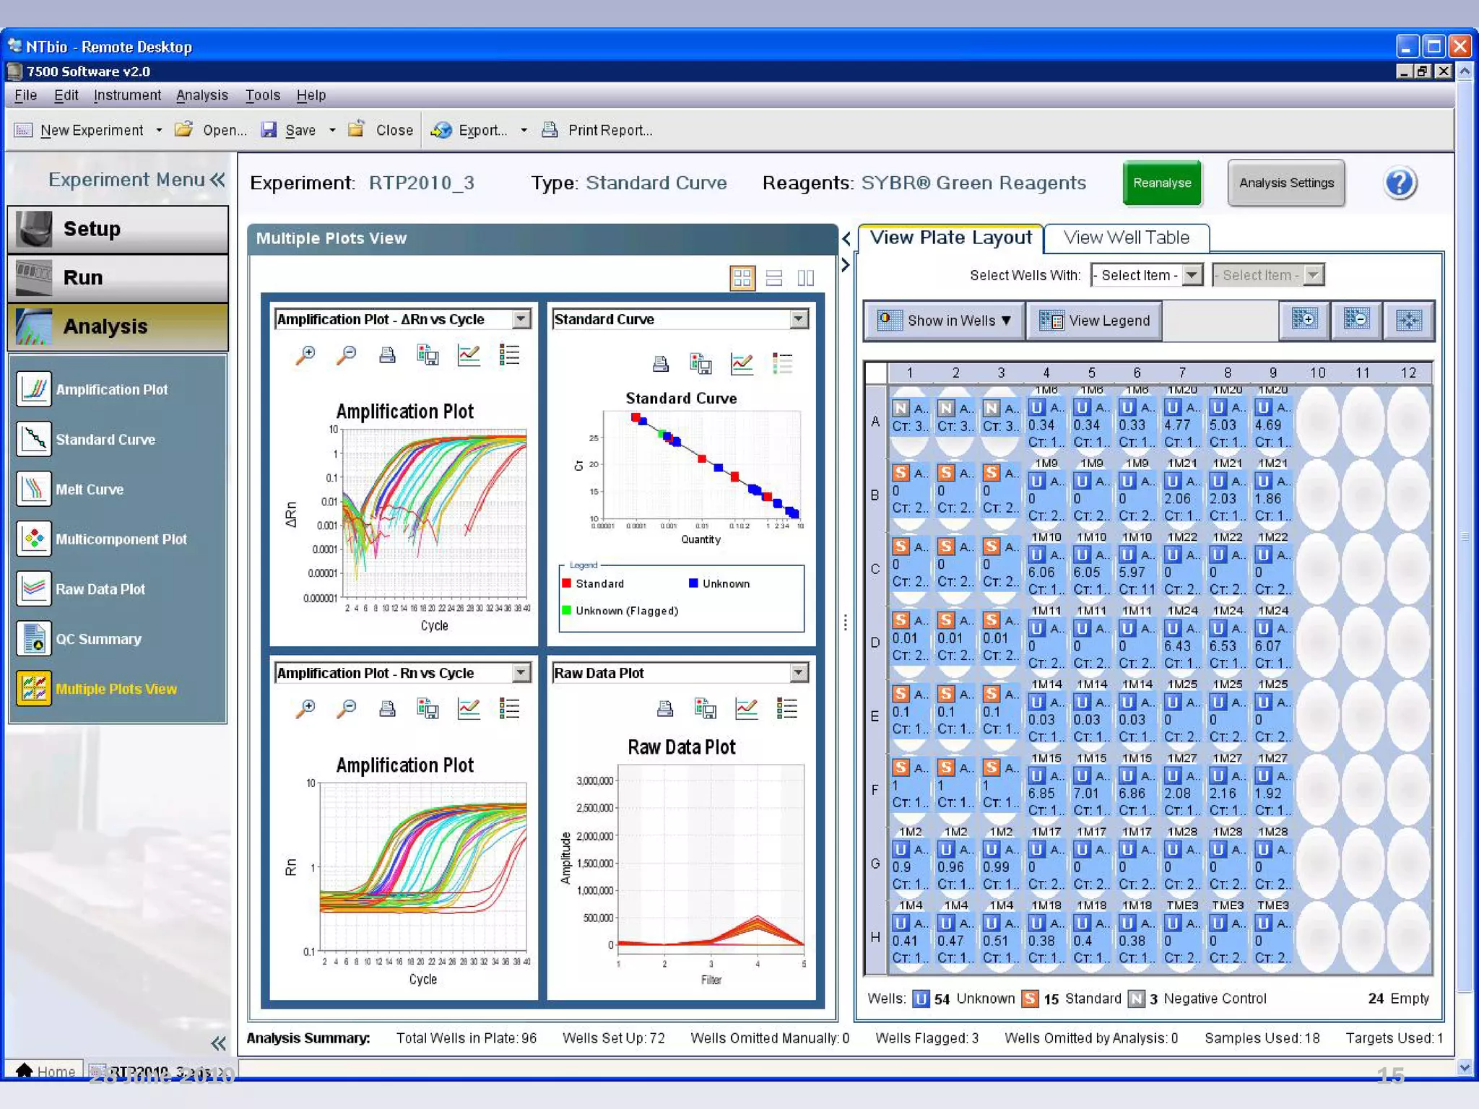Open the Amplification Plot sidebar icon
This screenshot has height=1109, width=1479.
(33, 389)
